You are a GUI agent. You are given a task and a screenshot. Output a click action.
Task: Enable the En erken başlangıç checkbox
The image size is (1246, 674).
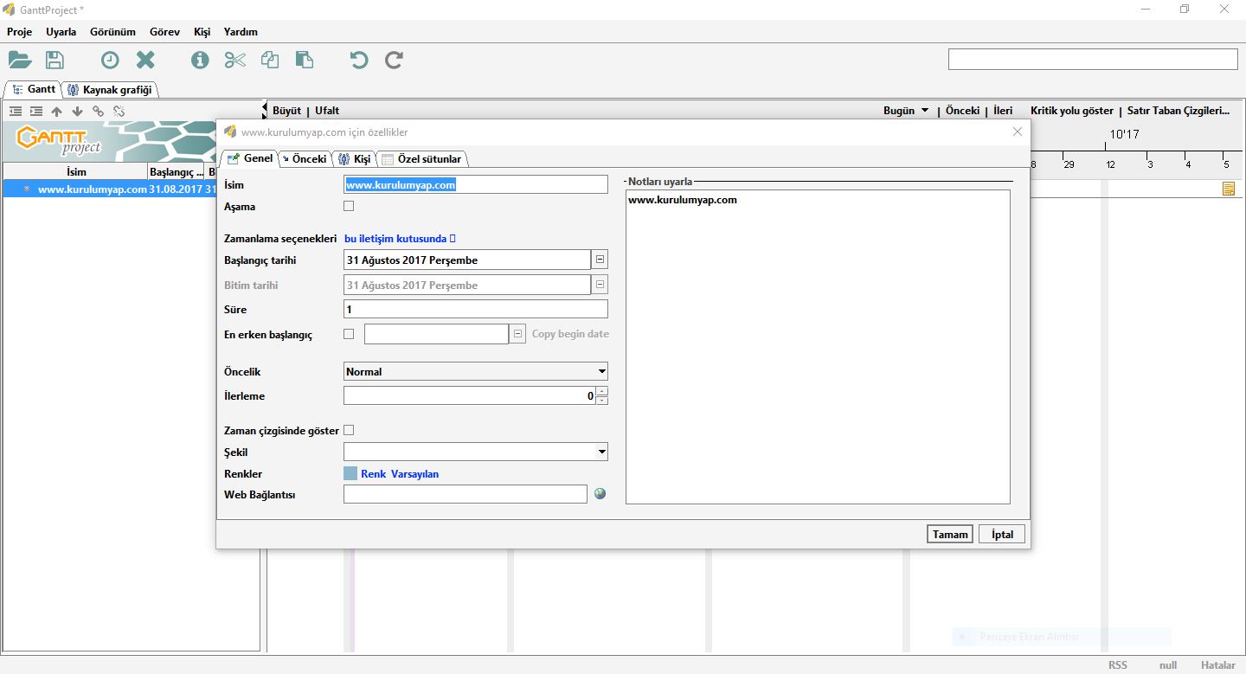[x=349, y=334]
